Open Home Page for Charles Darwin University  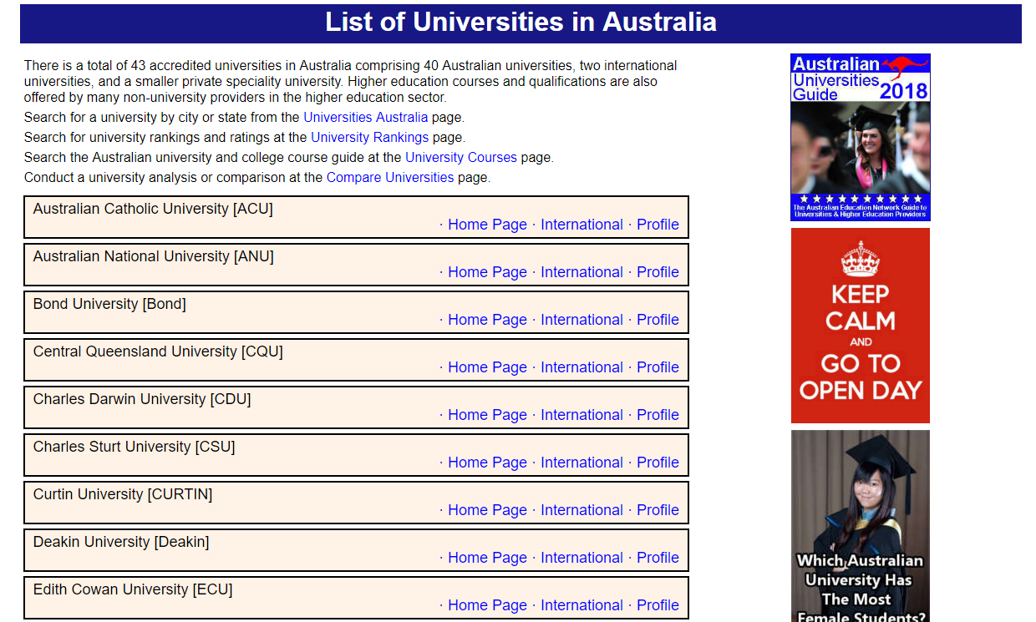point(487,415)
